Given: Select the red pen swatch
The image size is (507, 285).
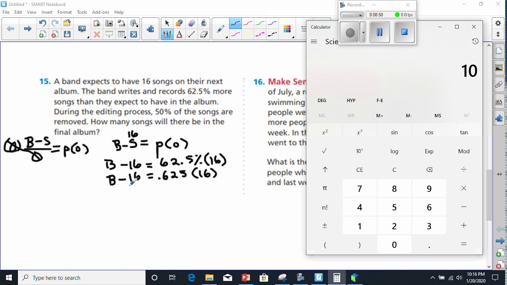Looking at the screenshot, I should (x=248, y=23).
